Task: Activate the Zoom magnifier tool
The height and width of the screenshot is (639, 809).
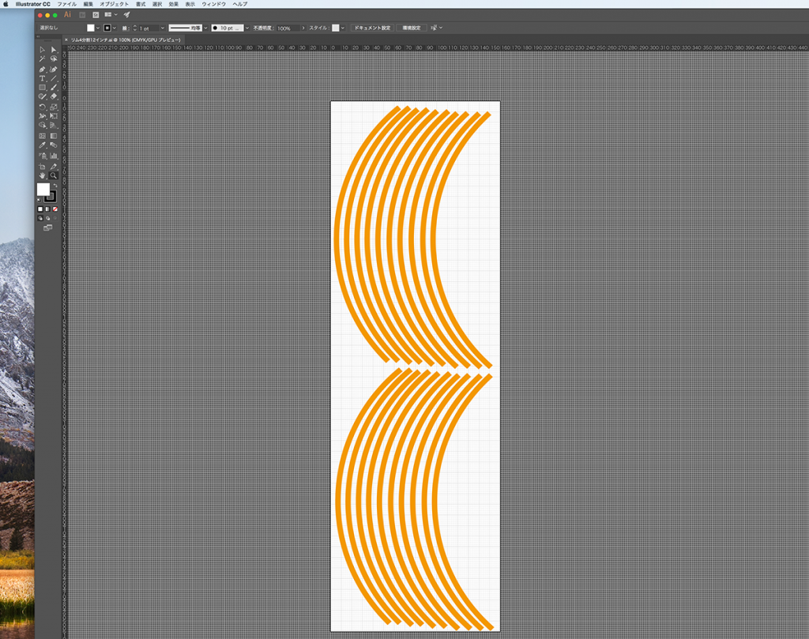Action: (54, 175)
